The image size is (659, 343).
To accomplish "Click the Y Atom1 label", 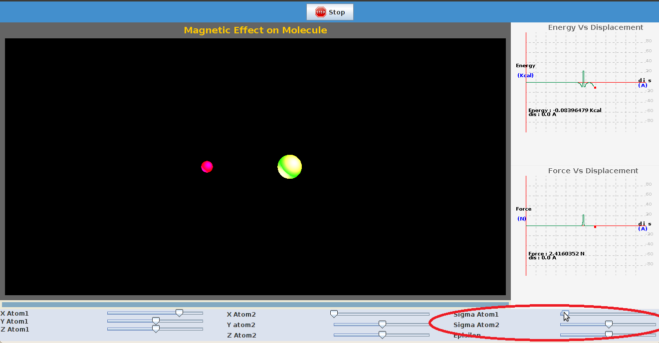I will coord(14,322).
